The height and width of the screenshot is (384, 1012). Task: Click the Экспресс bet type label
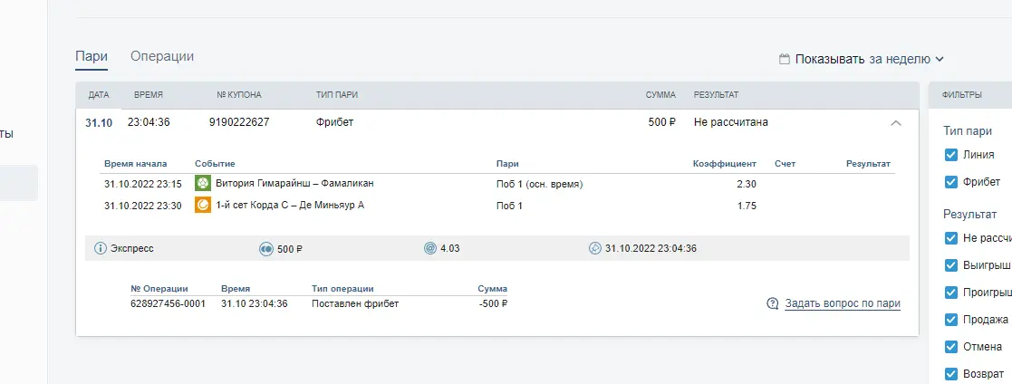[133, 248]
